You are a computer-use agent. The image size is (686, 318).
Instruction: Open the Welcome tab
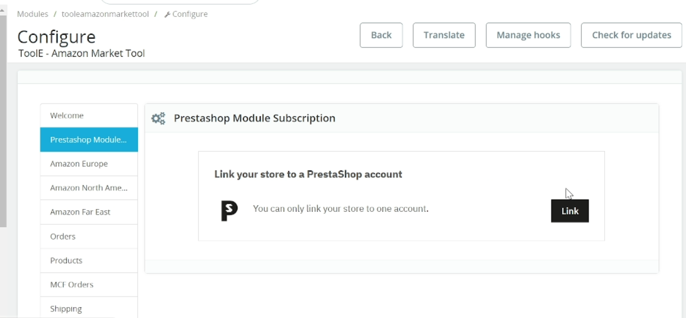pyautogui.click(x=89, y=115)
